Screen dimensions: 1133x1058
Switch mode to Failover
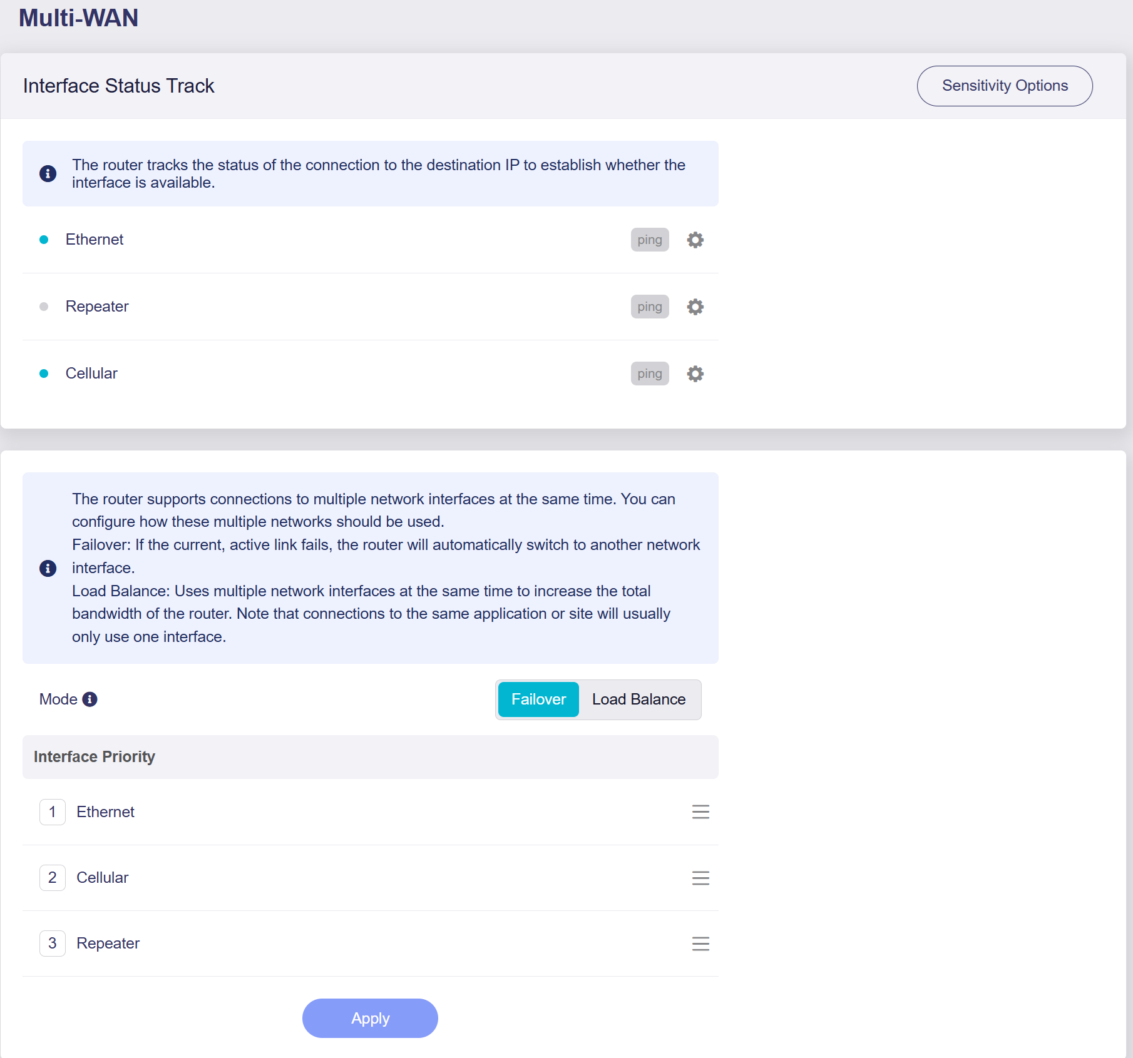point(538,699)
